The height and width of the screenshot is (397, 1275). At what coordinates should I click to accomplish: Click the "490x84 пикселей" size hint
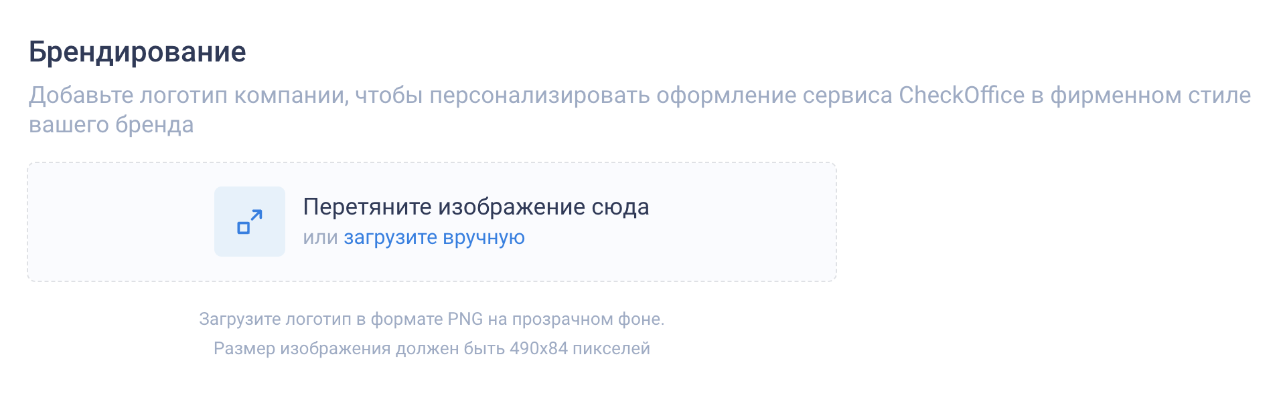[580, 349]
